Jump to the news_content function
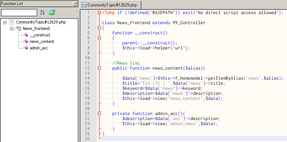 click(x=42, y=41)
